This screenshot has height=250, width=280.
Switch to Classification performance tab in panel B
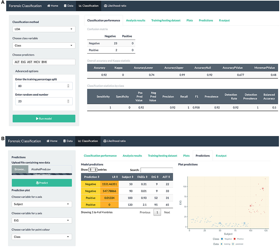(100, 156)
